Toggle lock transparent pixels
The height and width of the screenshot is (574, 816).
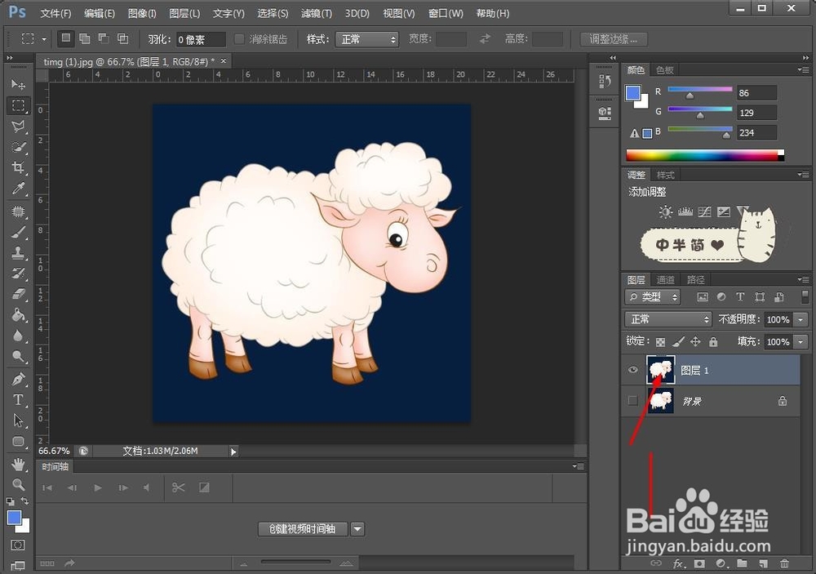660,342
